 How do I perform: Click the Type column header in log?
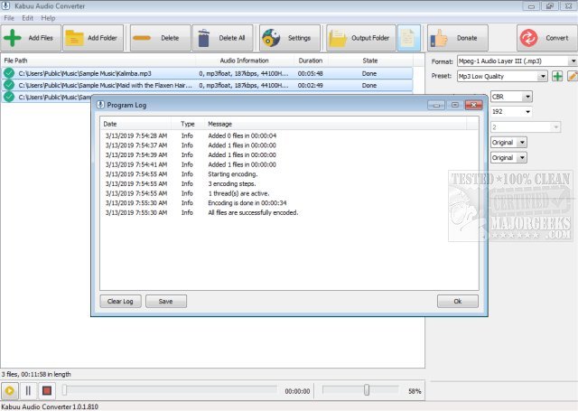(187, 124)
